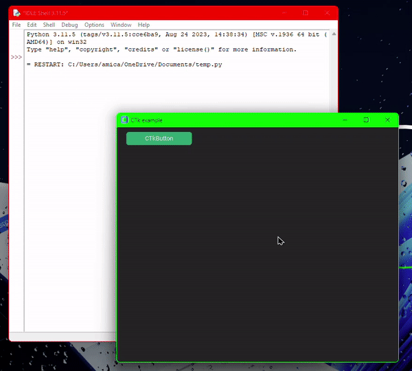Open the File menu in IDLE
The height and width of the screenshot is (371, 412).
tap(16, 25)
